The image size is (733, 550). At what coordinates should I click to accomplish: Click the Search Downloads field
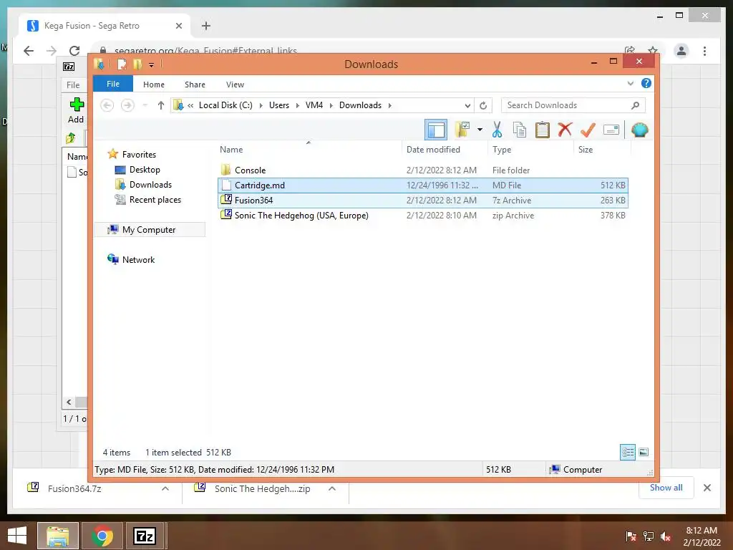pos(573,105)
